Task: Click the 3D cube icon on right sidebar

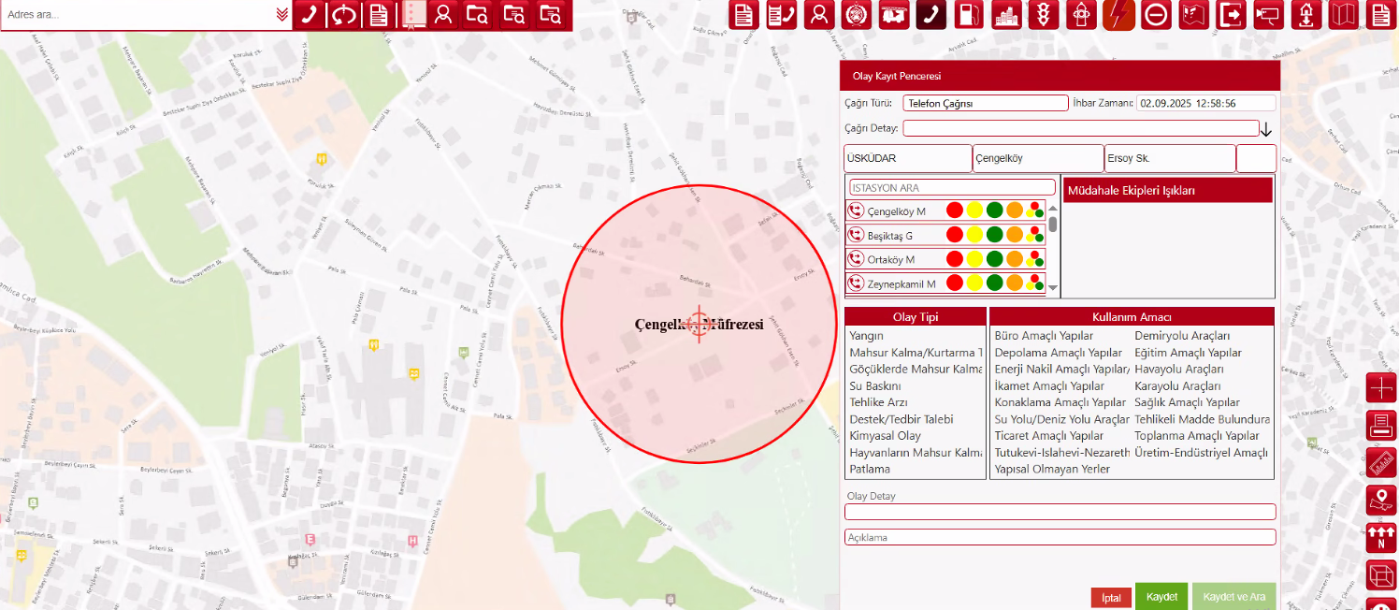Action: pos(1381,575)
